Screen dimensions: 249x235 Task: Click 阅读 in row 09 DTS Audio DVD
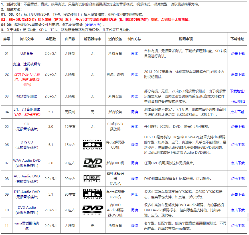click(135, 194)
